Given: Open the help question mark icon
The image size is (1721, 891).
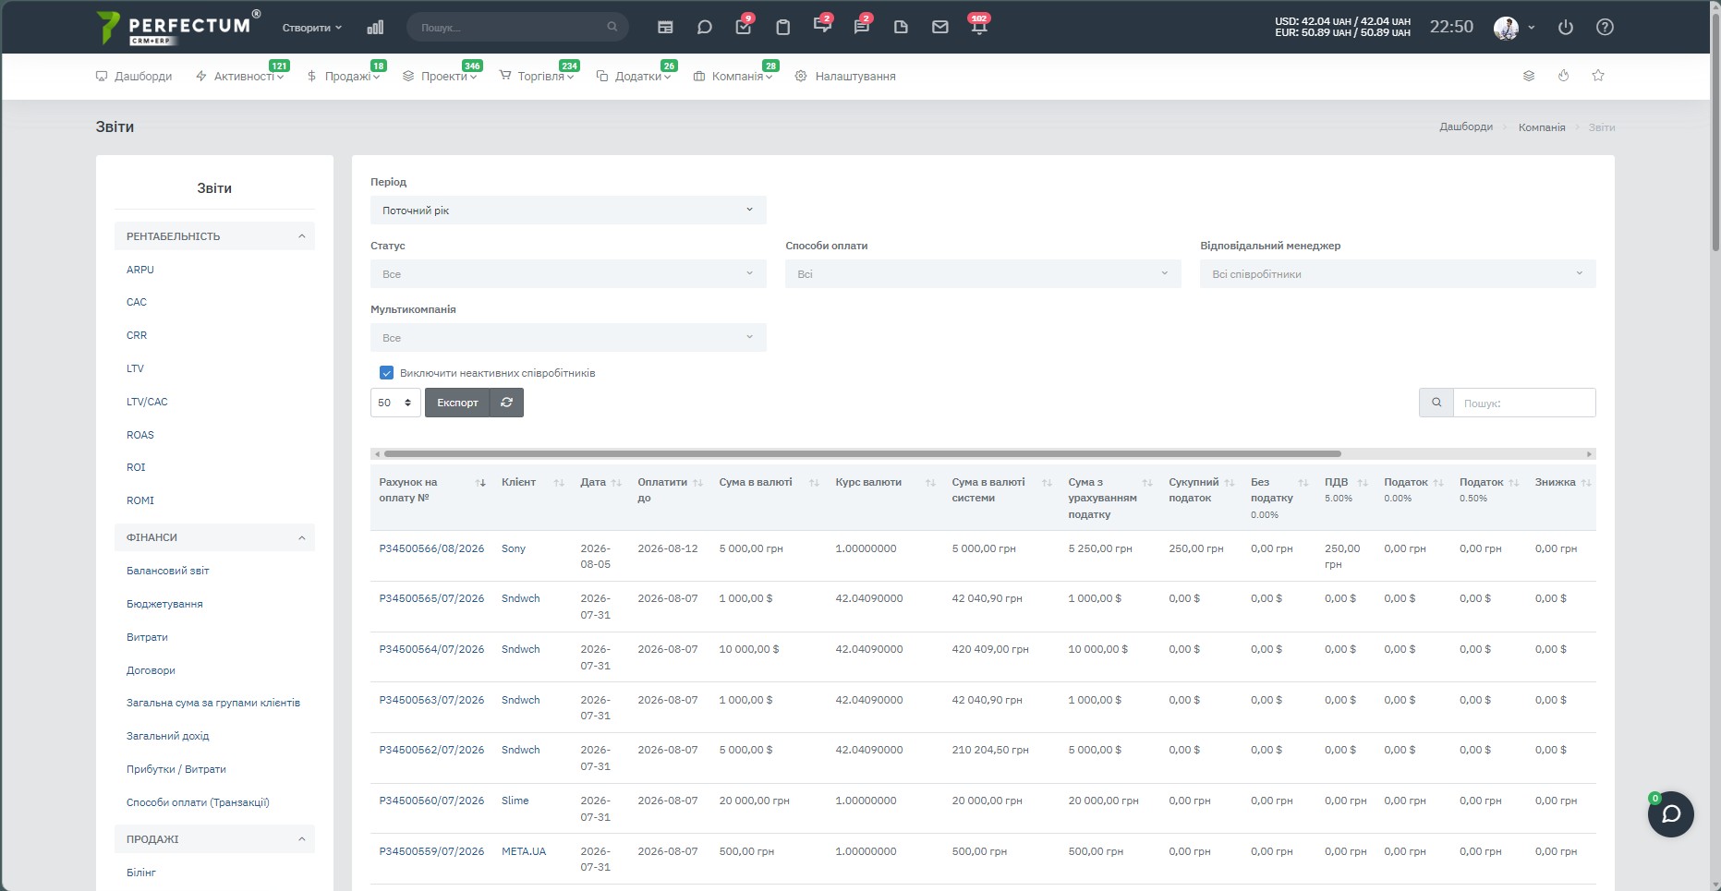Looking at the screenshot, I should (x=1605, y=28).
